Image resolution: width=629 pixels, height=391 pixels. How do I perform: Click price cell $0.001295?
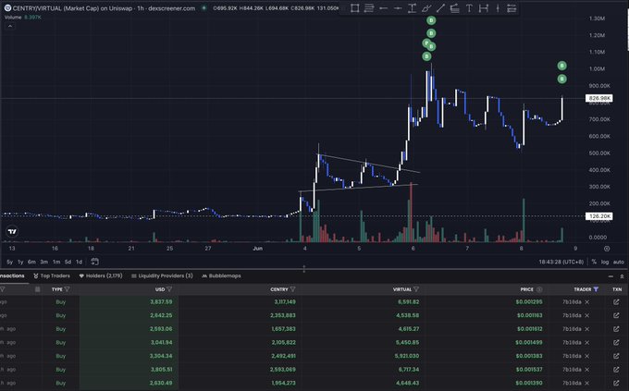529,302
